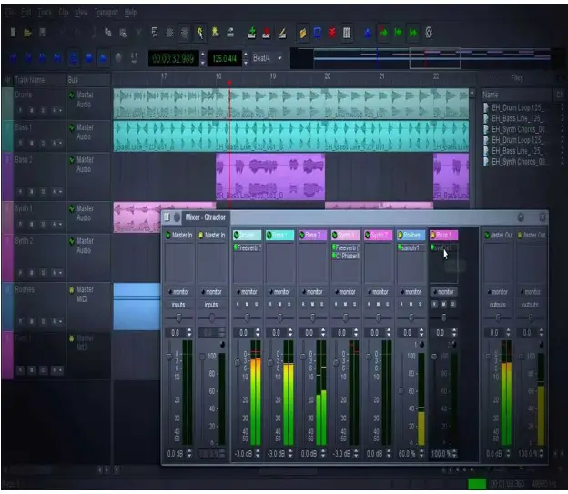
Task: Click the outputs button on Master Out strip
Action: pos(498,304)
